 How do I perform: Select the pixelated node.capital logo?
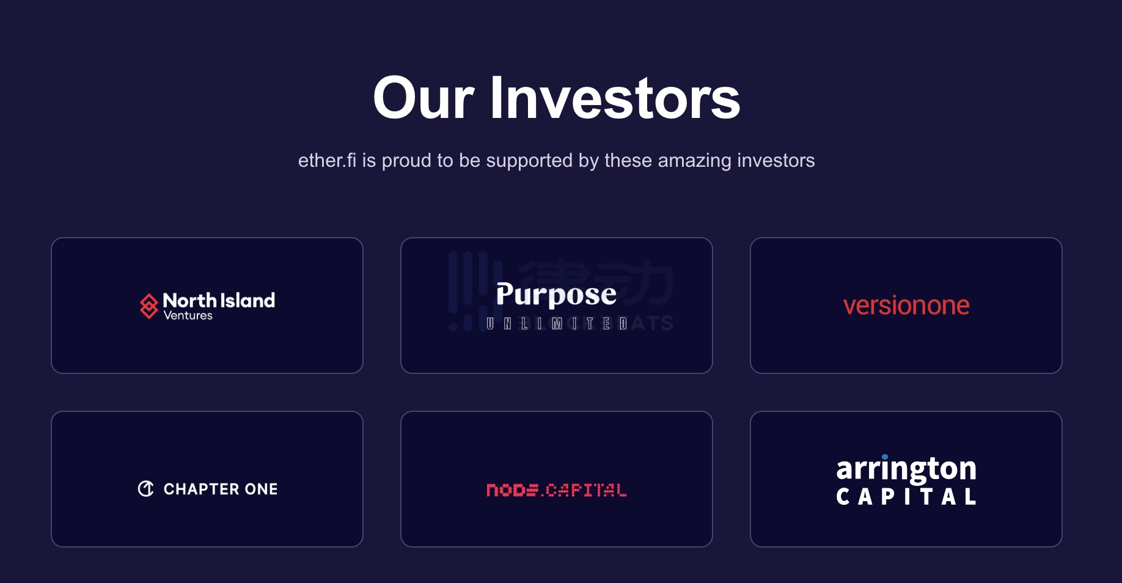point(556,490)
